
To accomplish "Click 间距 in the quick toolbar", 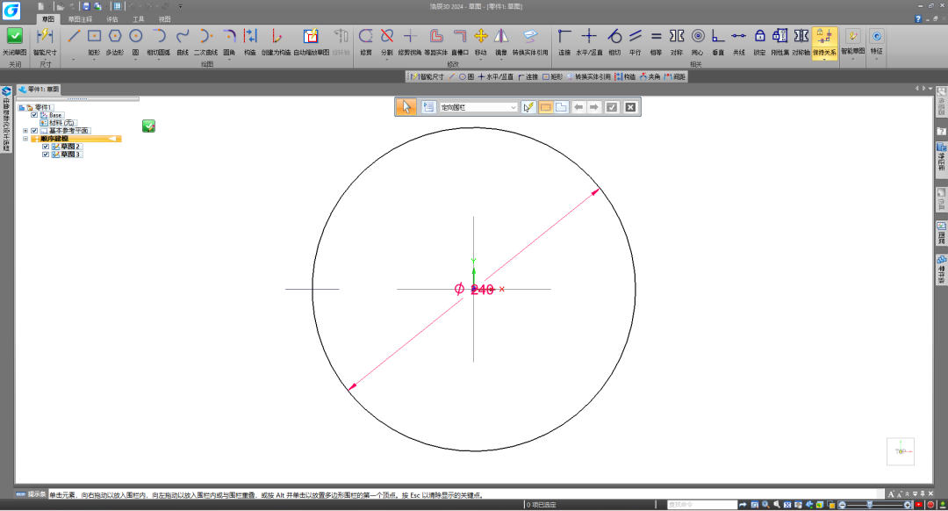I will [x=675, y=76].
